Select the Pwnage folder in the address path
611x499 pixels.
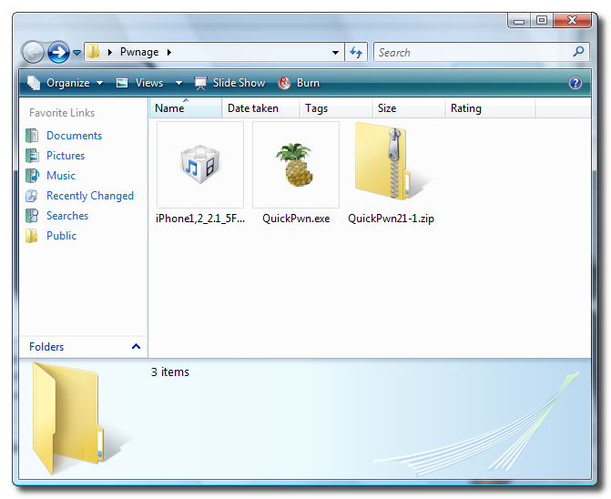click(138, 52)
